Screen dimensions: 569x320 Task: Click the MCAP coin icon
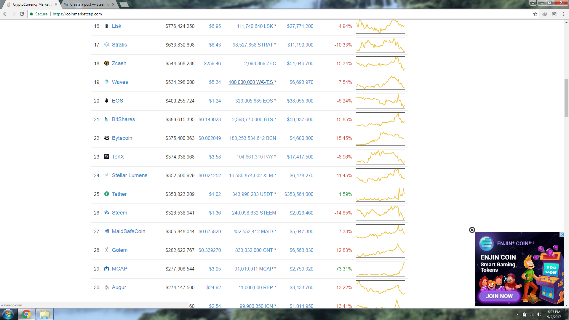pos(107,269)
